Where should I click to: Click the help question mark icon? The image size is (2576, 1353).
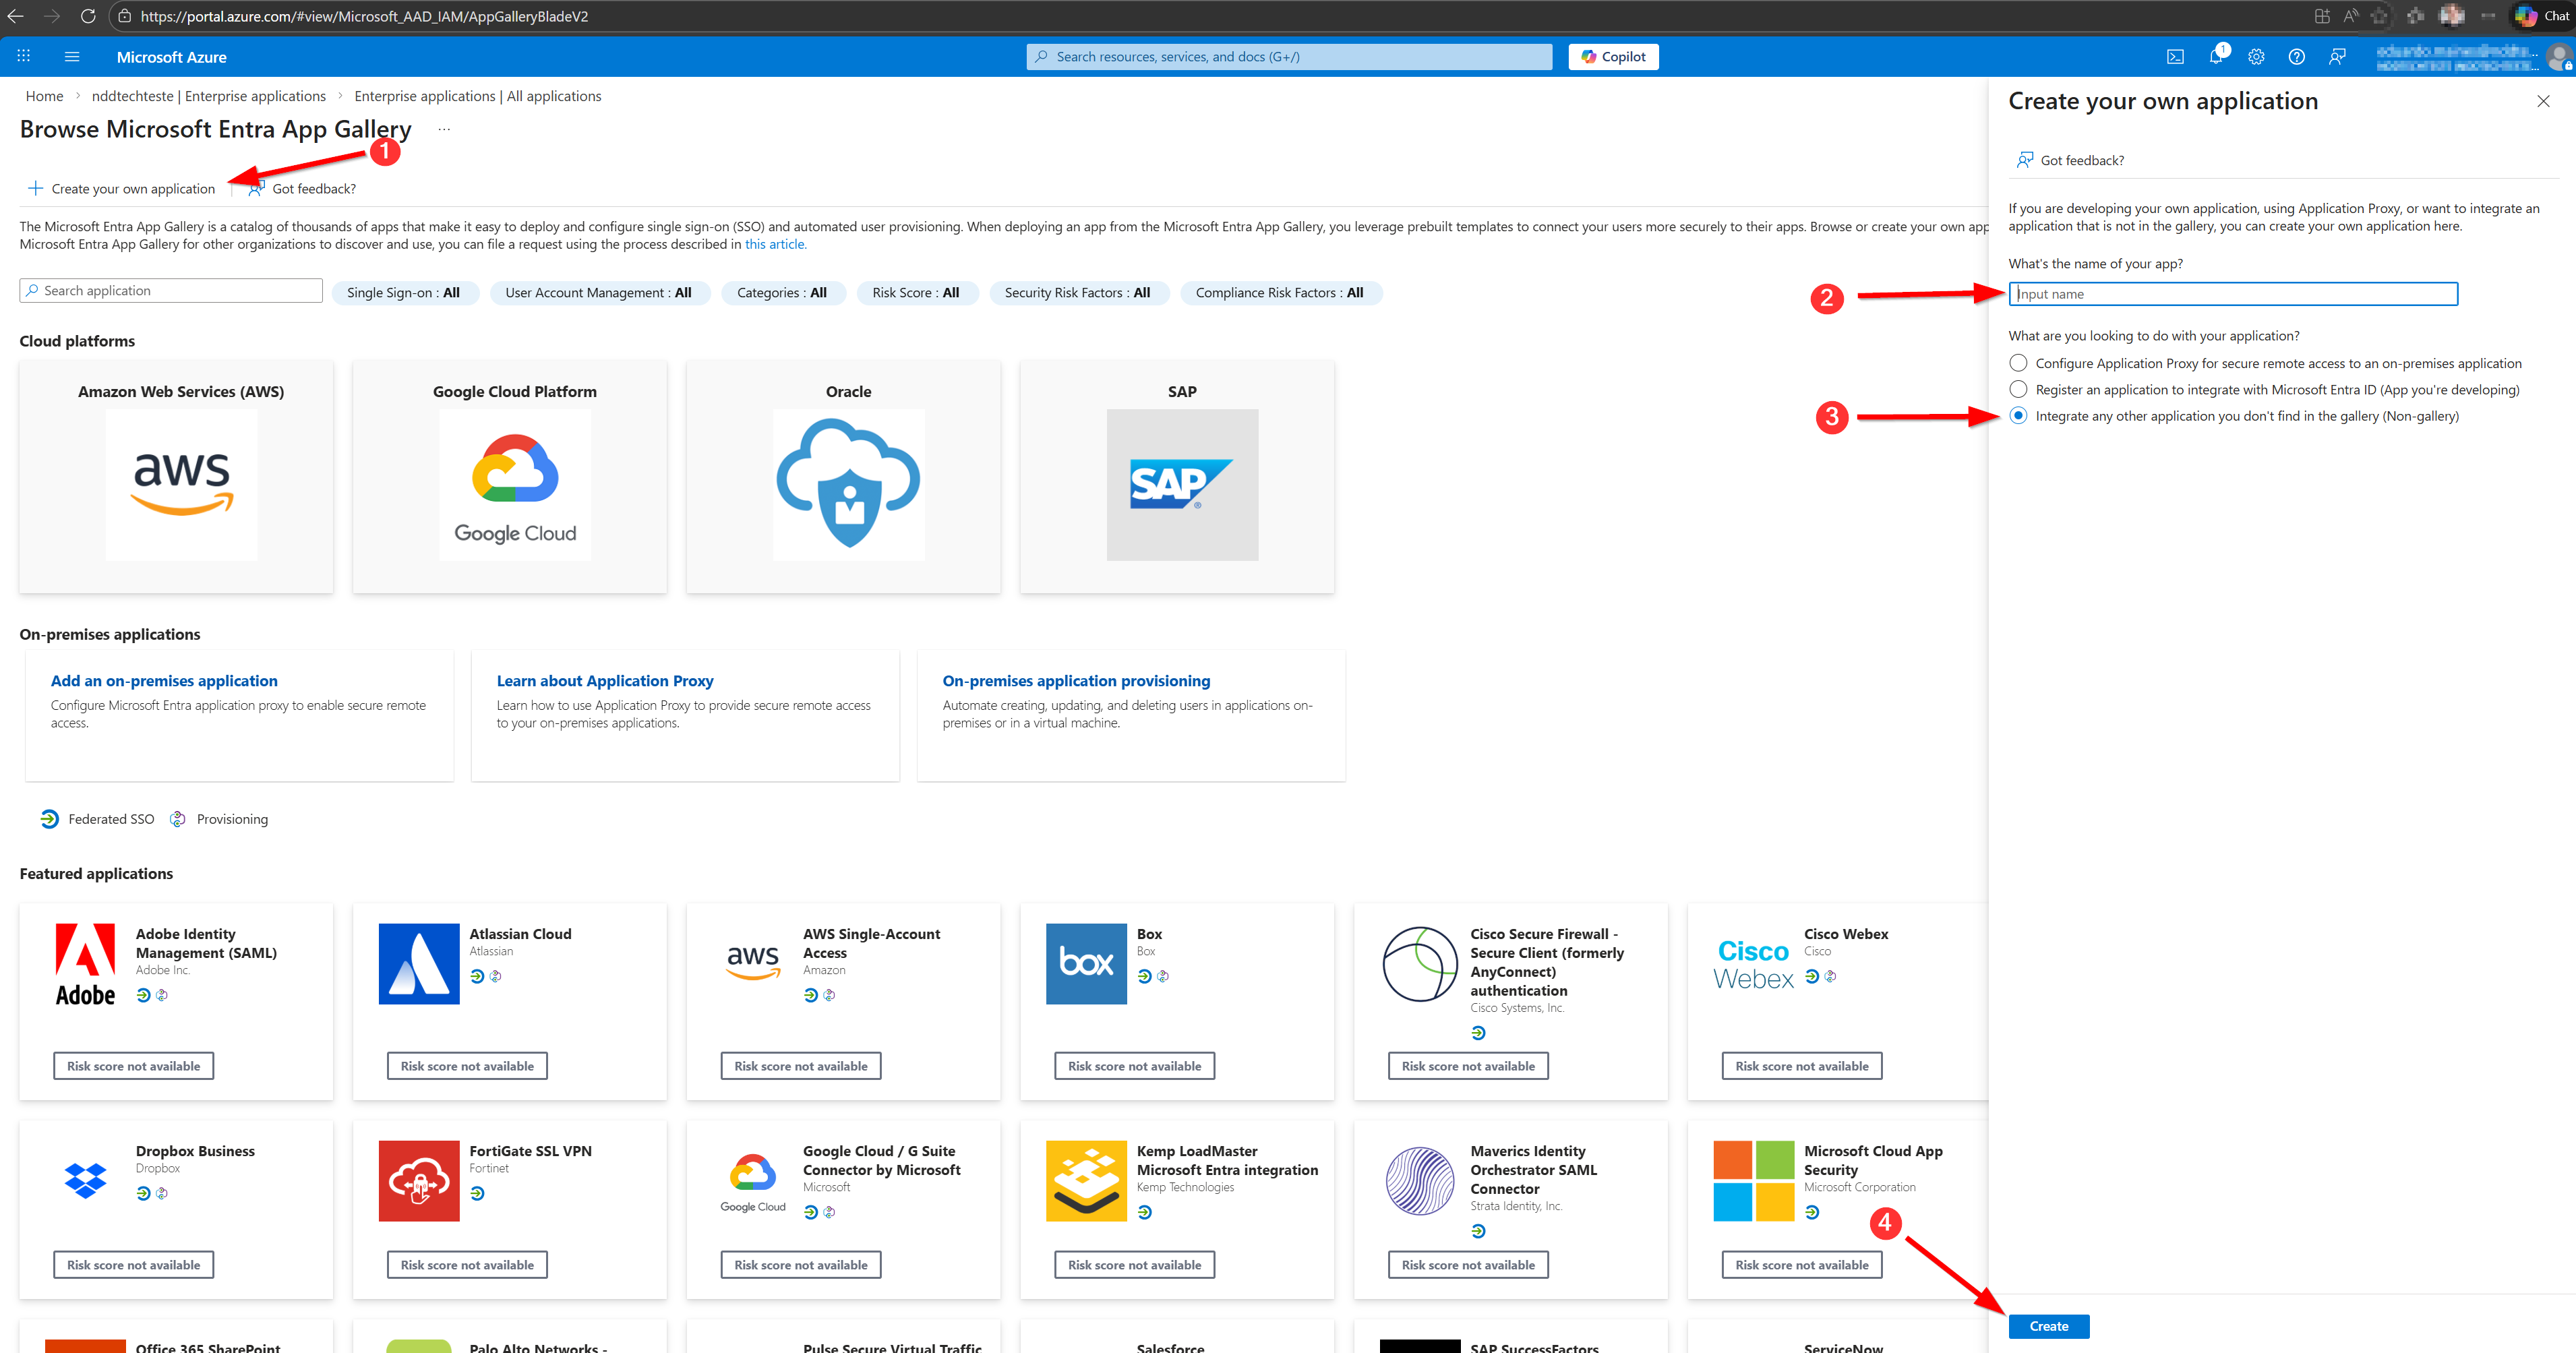click(2296, 57)
